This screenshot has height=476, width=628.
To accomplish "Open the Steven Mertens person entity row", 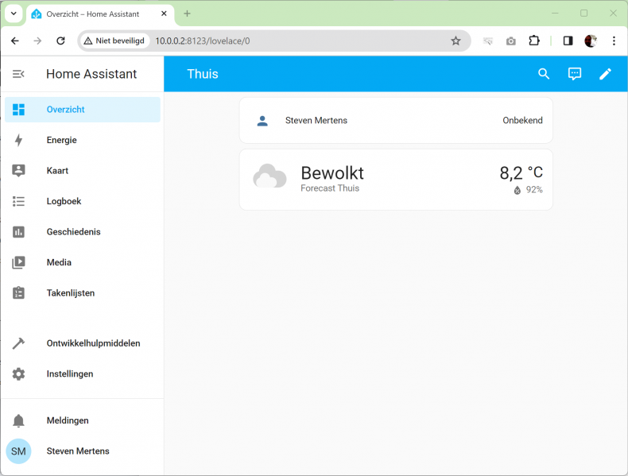I will (x=396, y=121).
